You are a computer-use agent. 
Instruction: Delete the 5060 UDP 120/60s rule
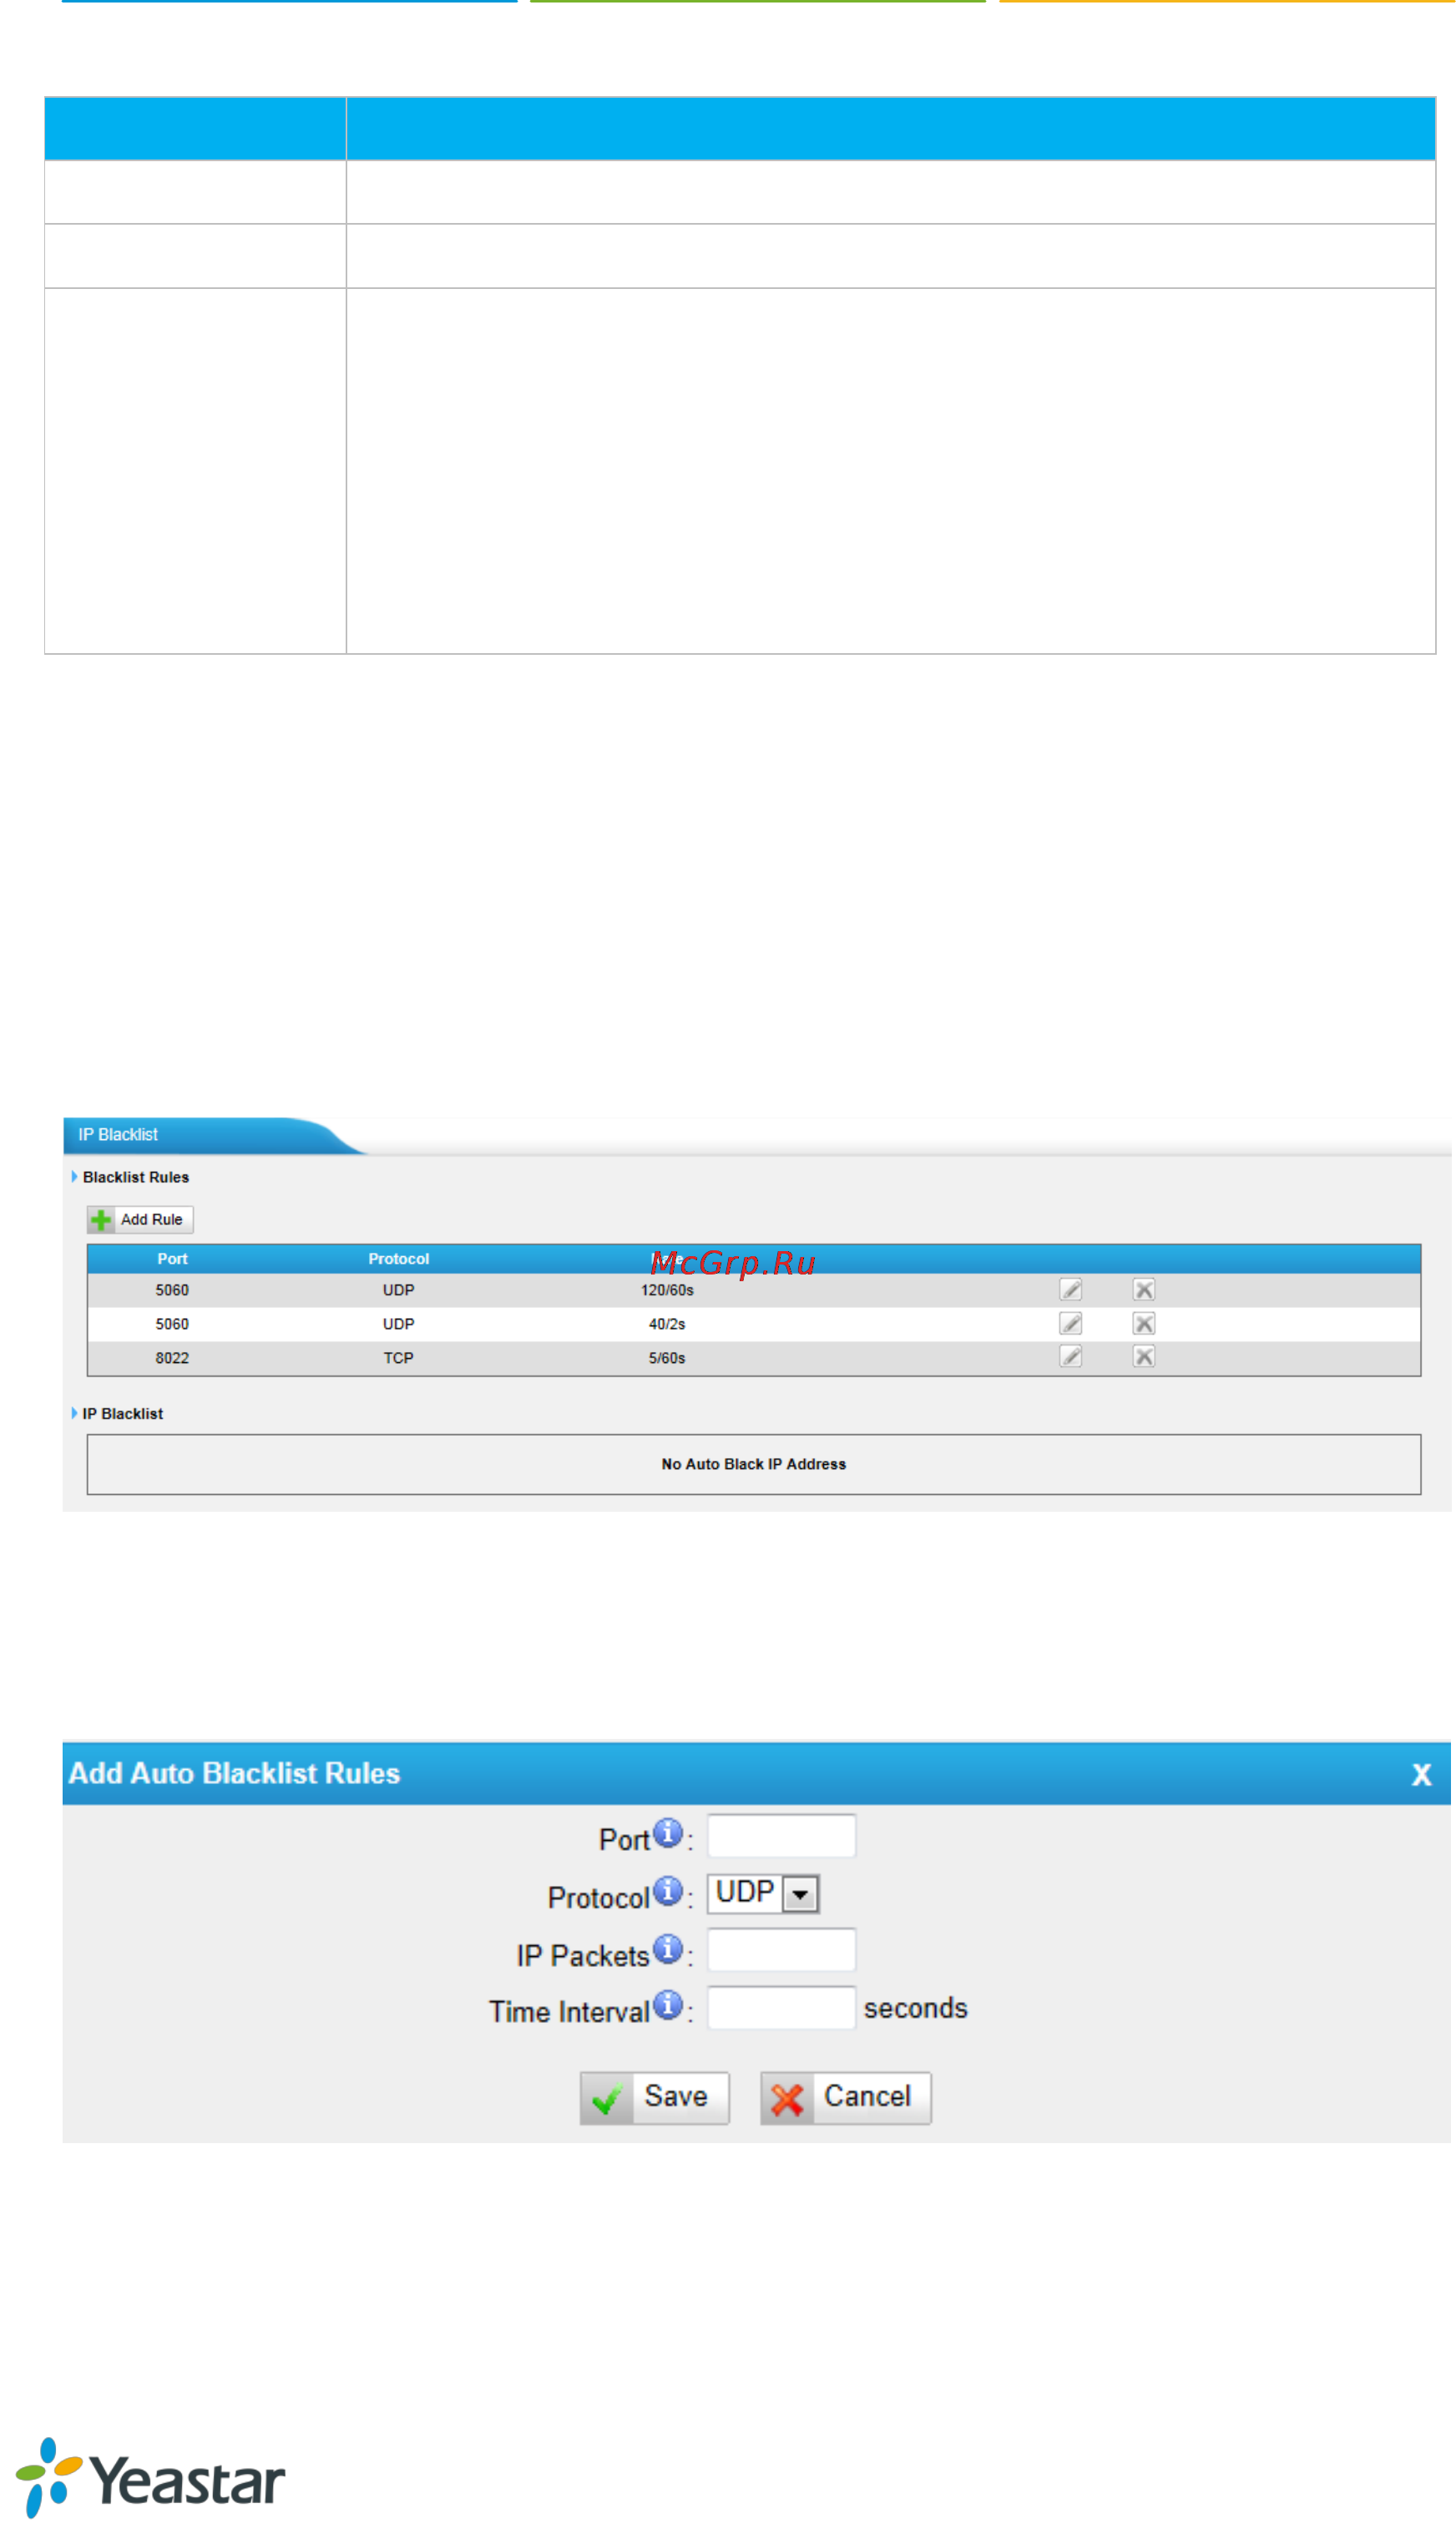[x=1144, y=1290]
